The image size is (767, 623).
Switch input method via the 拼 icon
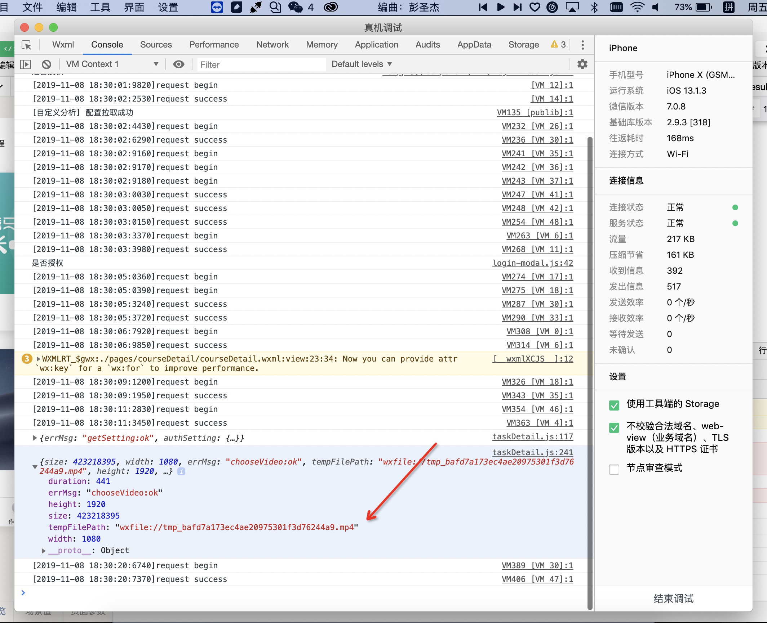[729, 7]
